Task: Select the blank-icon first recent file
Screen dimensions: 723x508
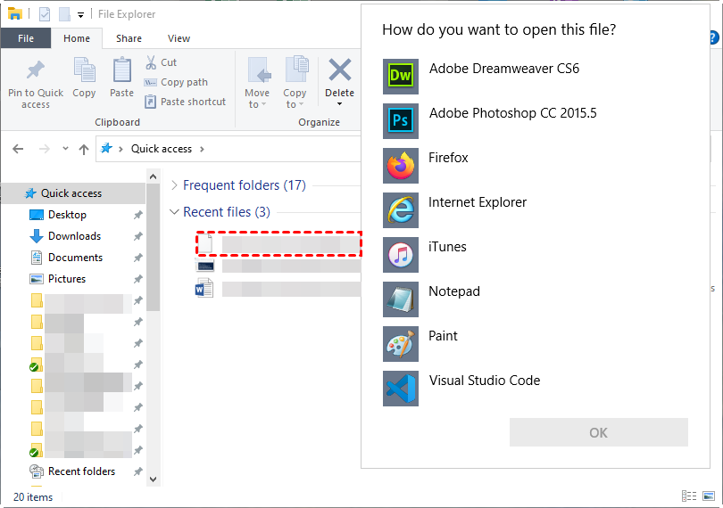Action: (x=278, y=244)
